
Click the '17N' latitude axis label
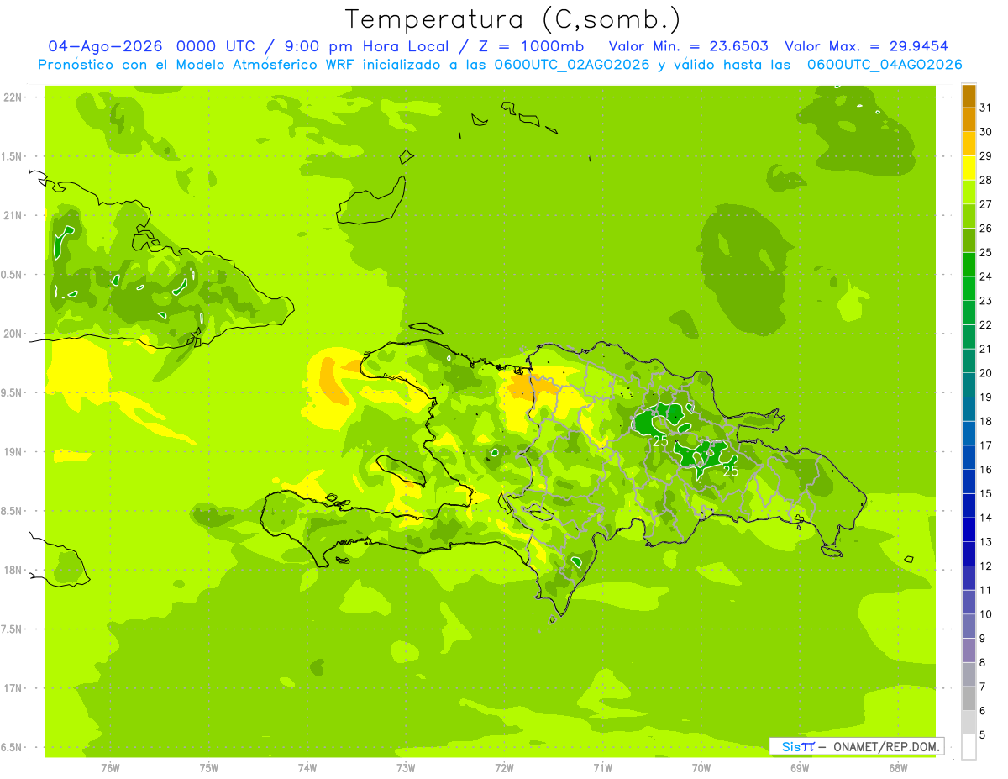pos(12,688)
